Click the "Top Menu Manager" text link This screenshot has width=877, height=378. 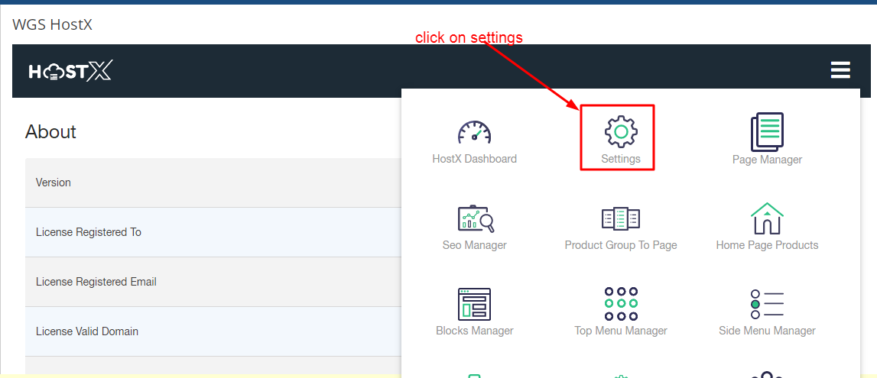(621, 331)
